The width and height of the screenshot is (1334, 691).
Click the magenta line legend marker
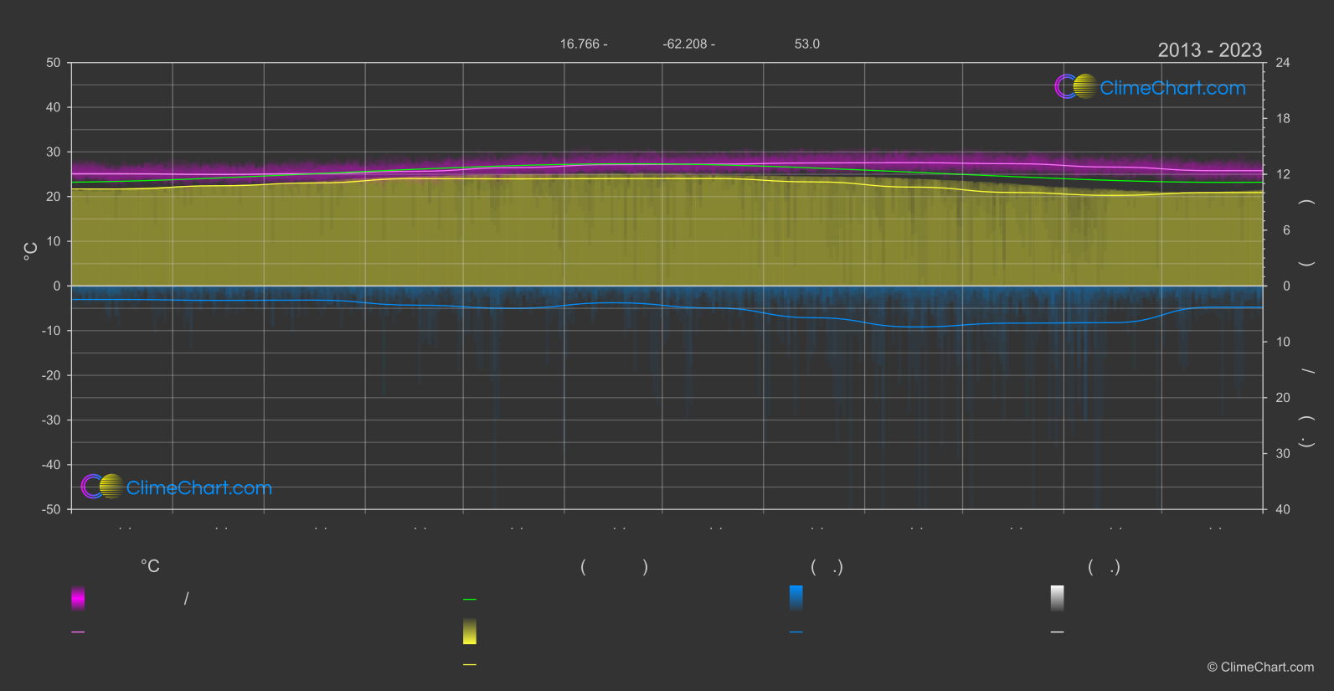(78, 632)
